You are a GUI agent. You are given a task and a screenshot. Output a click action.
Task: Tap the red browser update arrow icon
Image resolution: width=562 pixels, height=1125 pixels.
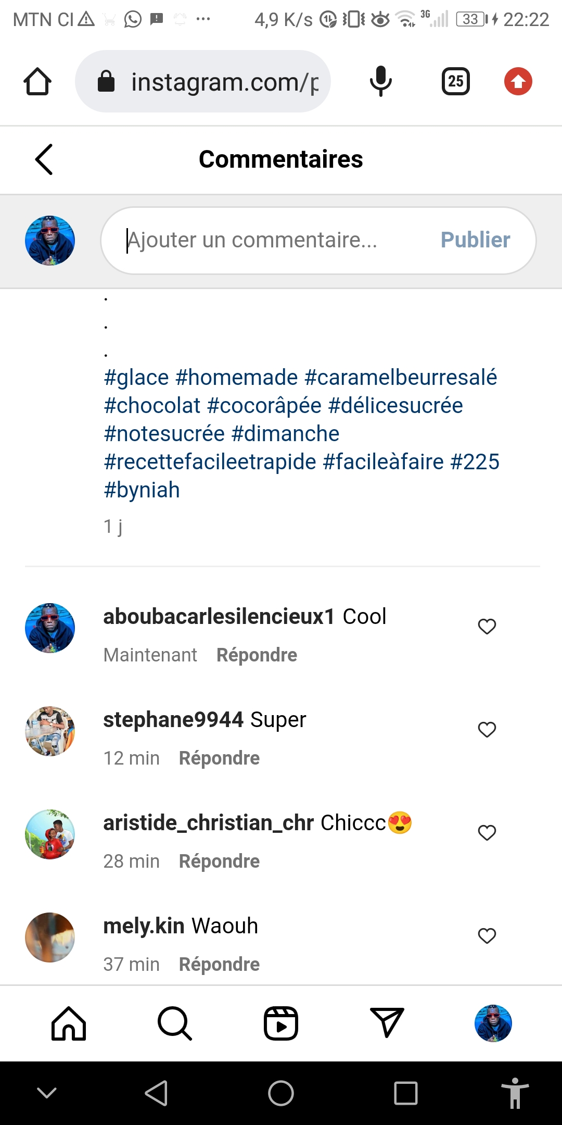pyautogui.click(x=518, y=82)
